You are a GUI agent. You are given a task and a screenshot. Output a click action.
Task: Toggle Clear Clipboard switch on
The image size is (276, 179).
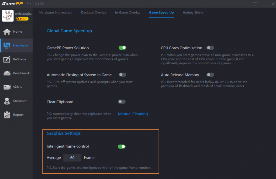tap(122, 102)
